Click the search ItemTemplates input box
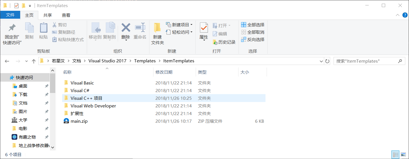 tap(366, 61)
